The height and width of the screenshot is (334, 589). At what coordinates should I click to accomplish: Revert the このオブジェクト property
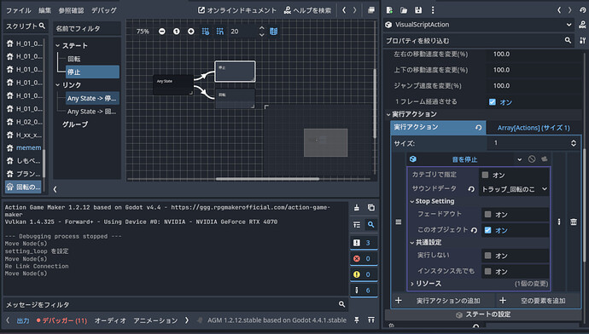click(474, 230)
